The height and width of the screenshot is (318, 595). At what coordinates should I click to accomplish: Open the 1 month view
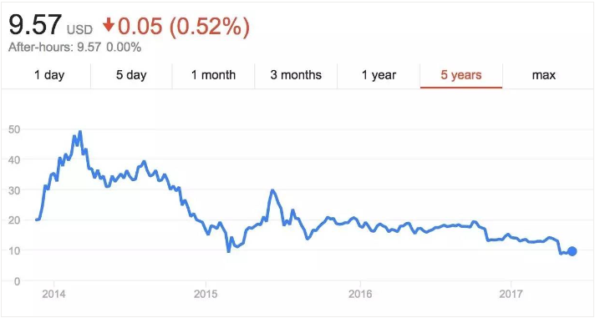(x=213, y=75)
